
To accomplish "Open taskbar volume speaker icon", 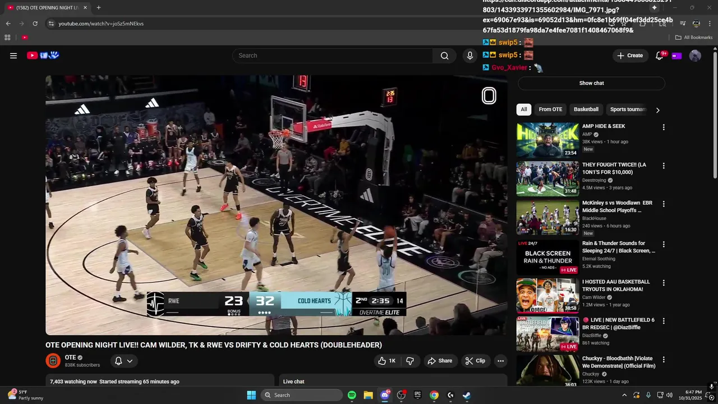I will pos(669,395).
